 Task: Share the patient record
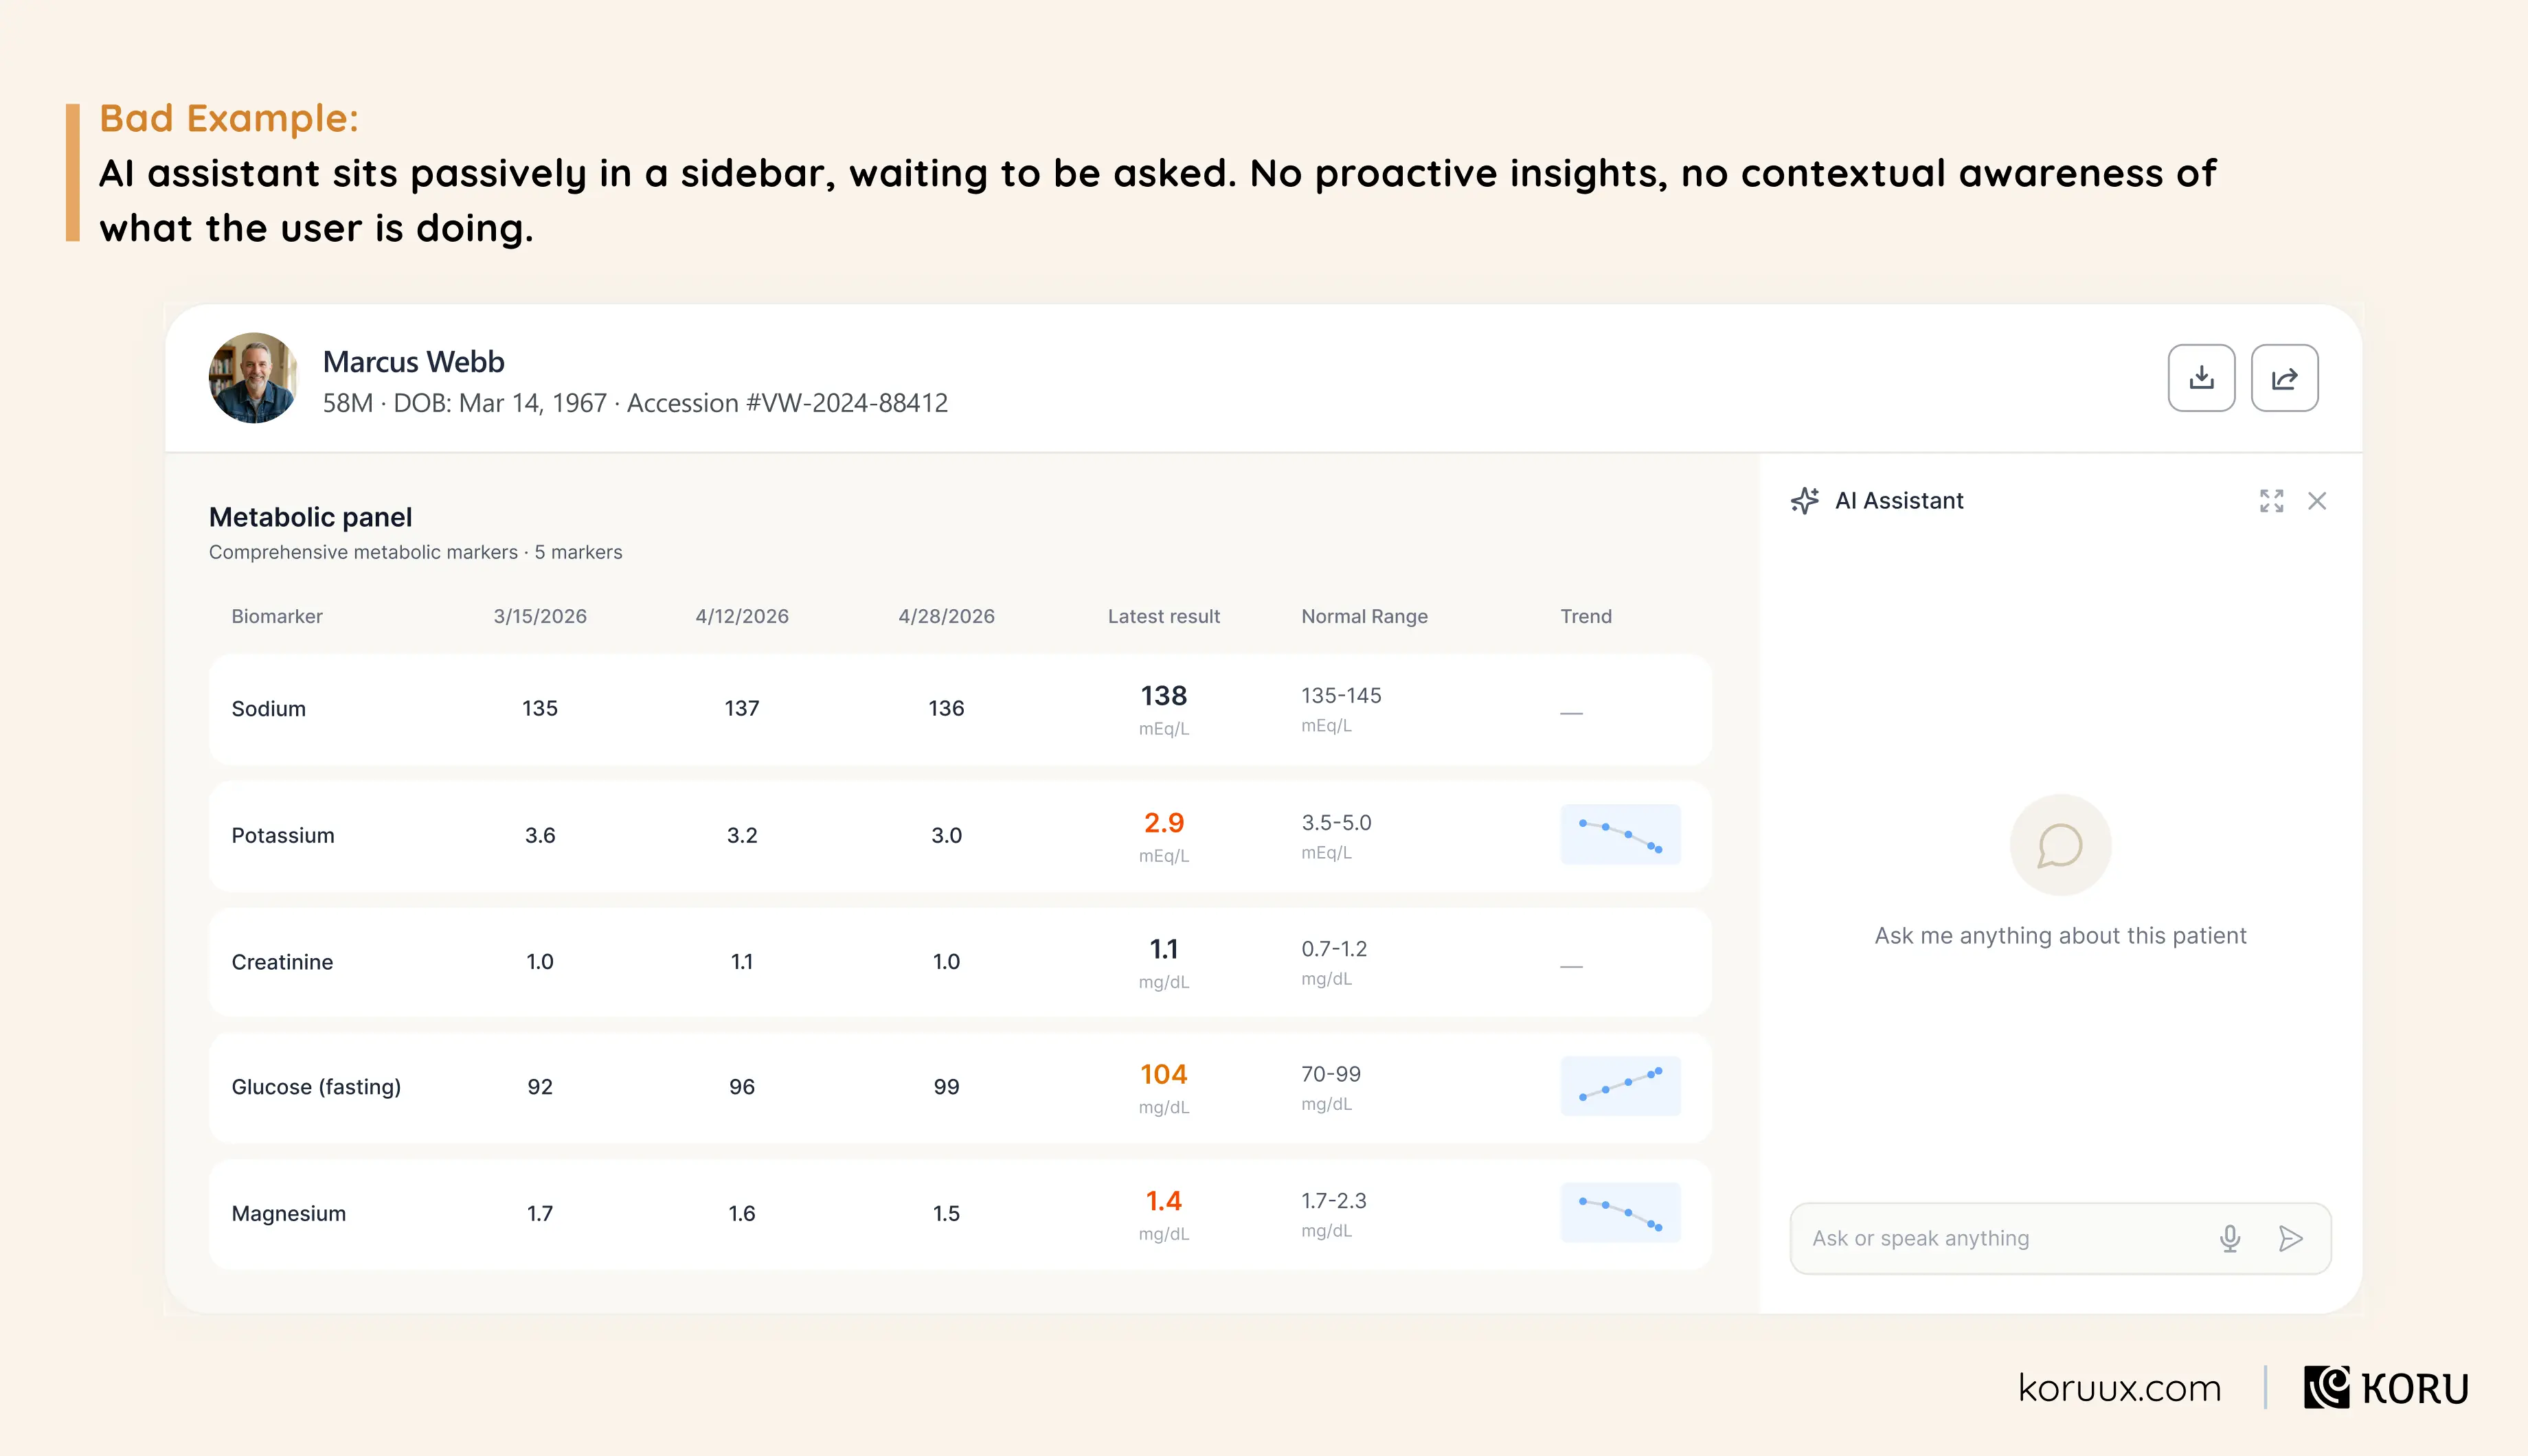tap(2284, 378)
